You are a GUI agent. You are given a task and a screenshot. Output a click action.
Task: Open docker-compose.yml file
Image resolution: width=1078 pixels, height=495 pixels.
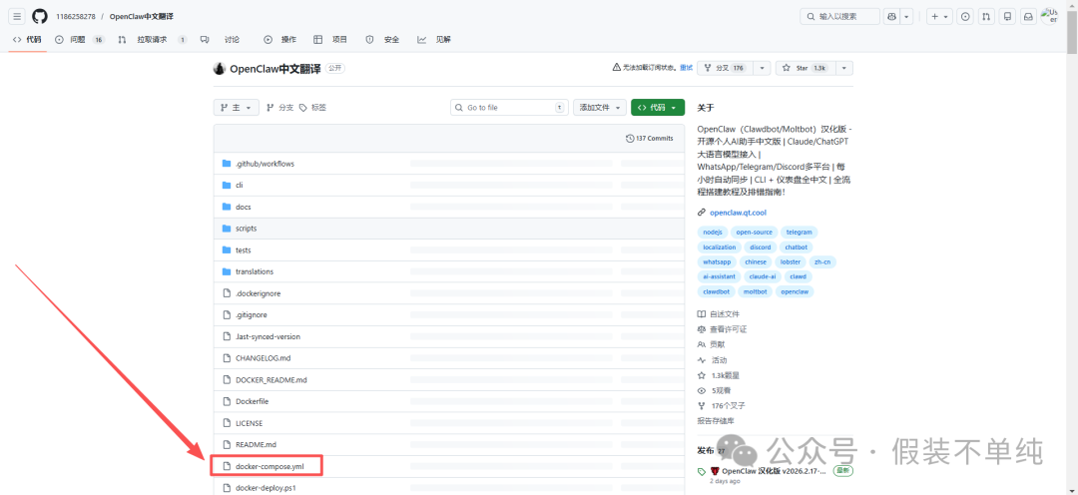click(269, 466)
